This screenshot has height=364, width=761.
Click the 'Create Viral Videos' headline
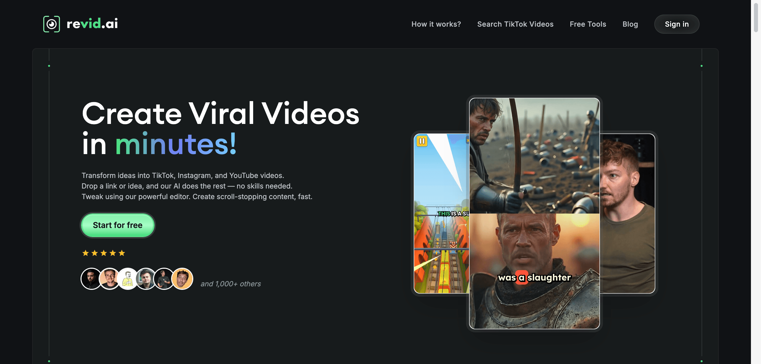pos(220,113)
